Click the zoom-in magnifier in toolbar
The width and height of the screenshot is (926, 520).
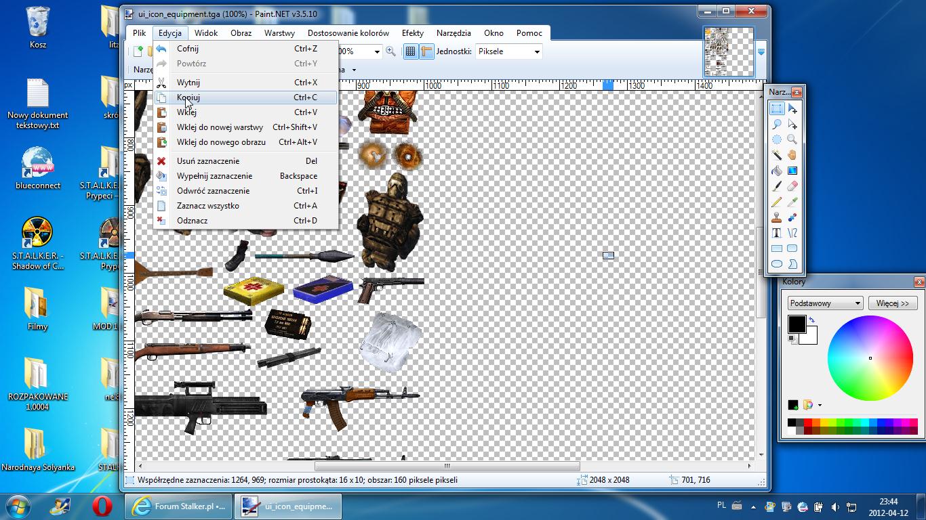click(390, 51)
